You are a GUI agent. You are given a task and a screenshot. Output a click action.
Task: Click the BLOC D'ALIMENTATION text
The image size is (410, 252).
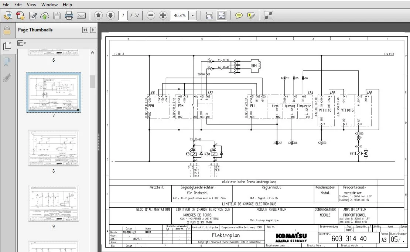pos(153,210)
